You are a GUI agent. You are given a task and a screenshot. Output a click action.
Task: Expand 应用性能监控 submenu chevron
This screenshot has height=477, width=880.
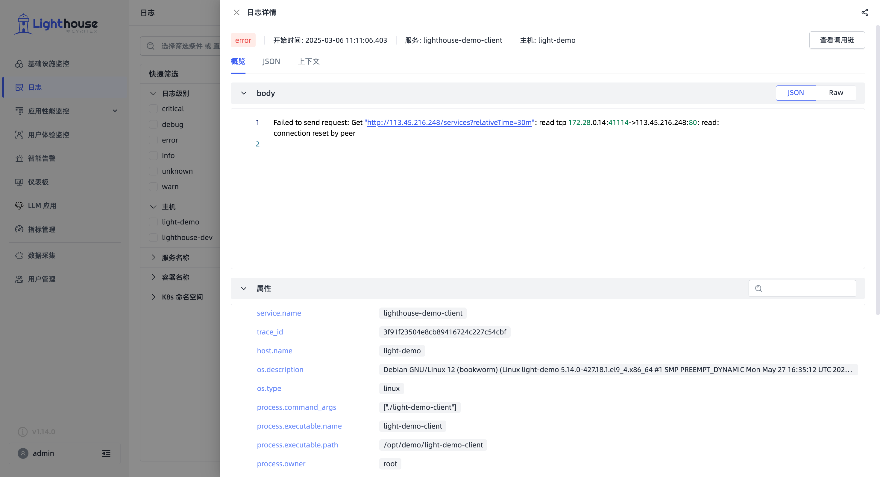tap(115, 111)
